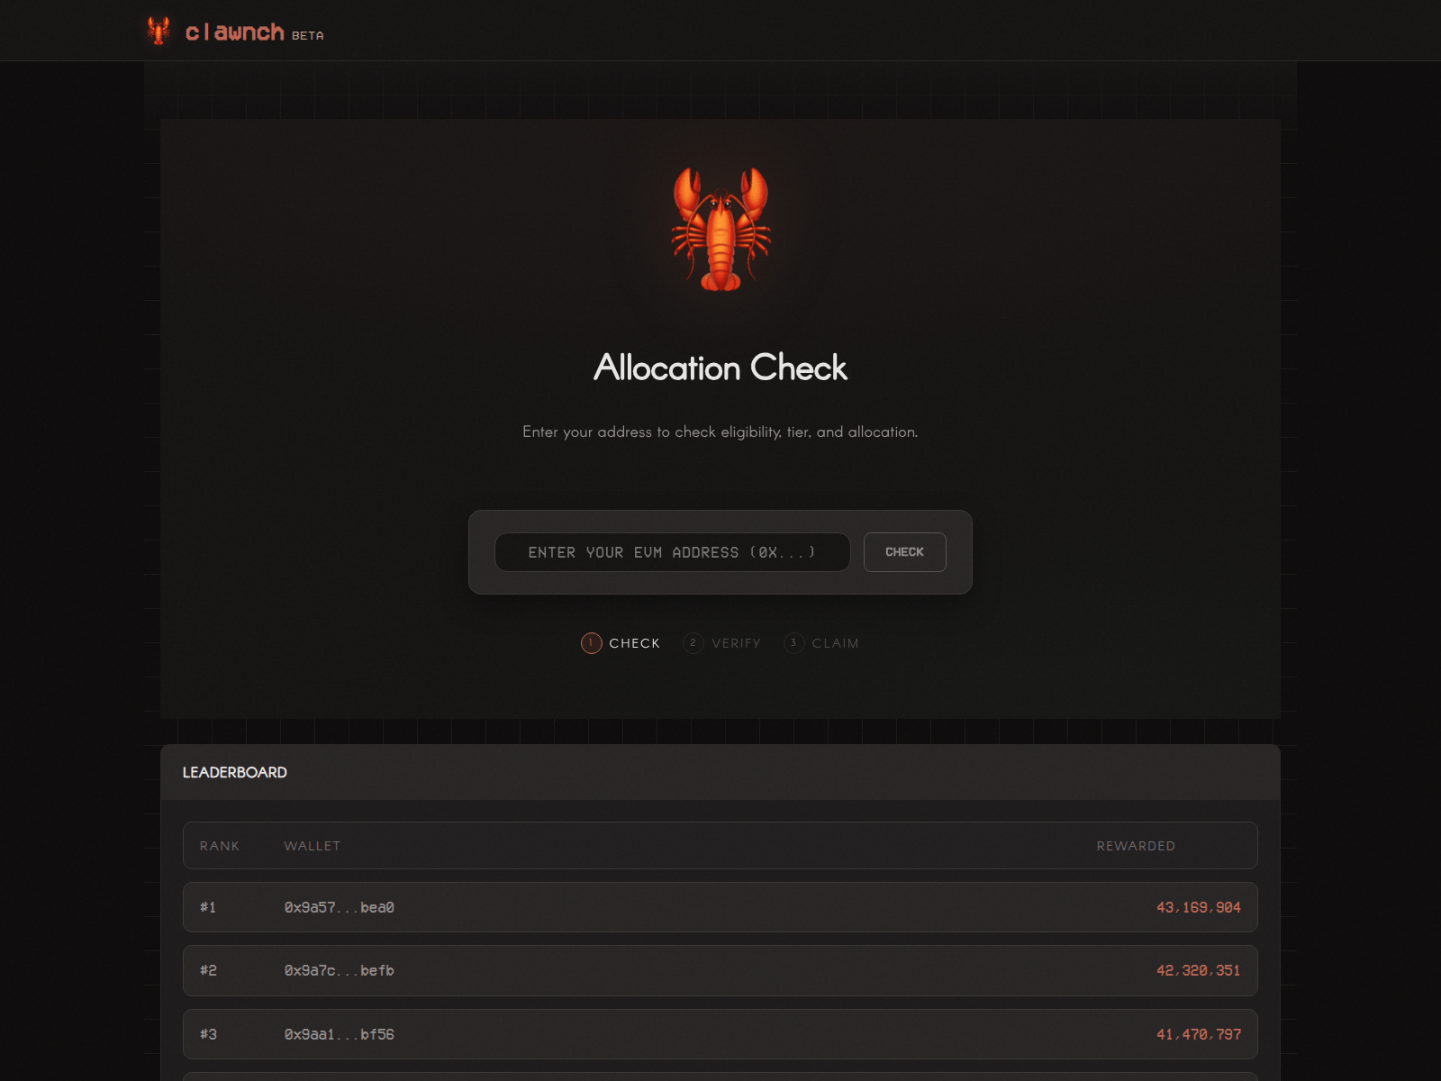Select wallet 0x9a57...bea0

(340, 907)
